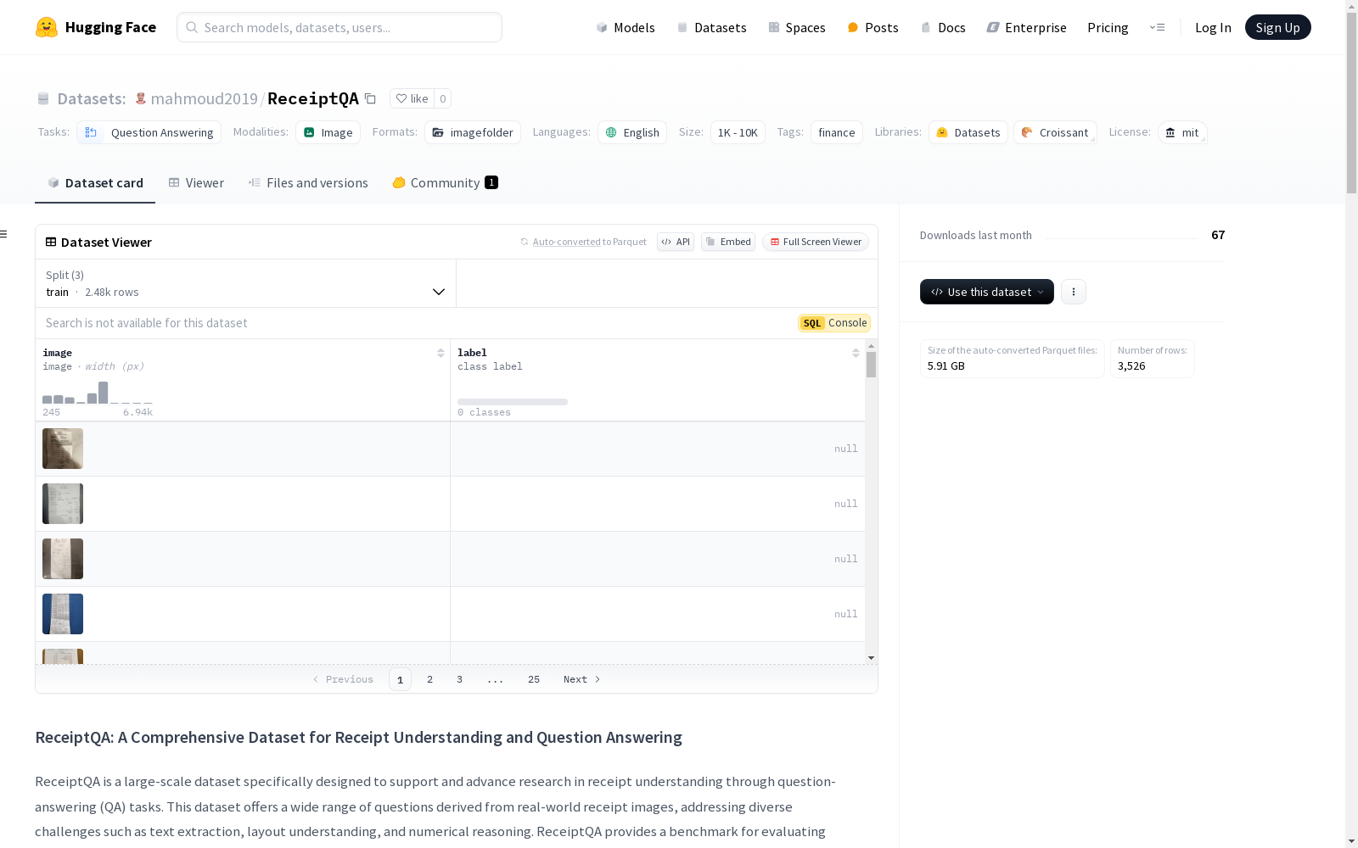Click the Auto-converted to Parquet link

[x=589, y=242]
